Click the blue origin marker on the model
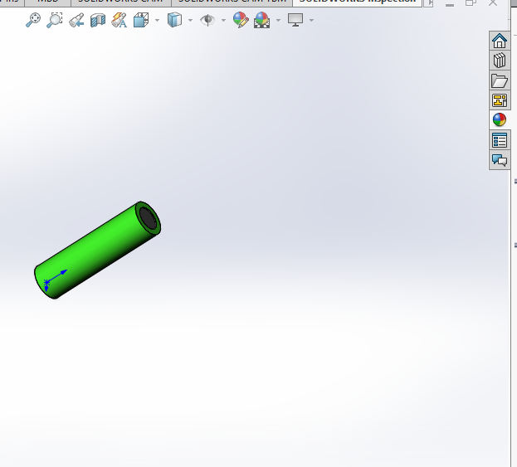This screenshot has width=517, height=467. (x=46, y=283)
